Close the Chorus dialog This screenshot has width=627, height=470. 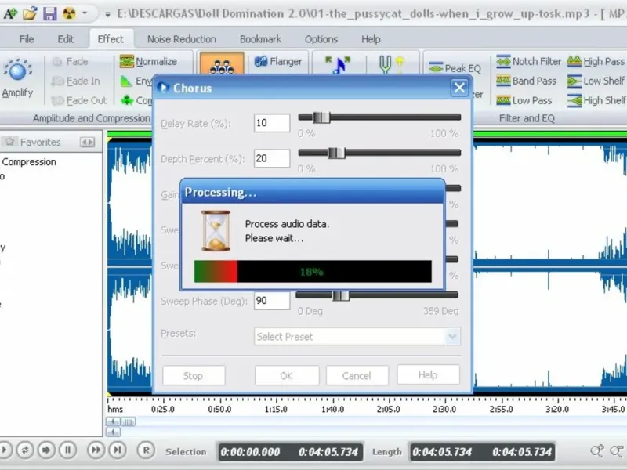[459, 88]
